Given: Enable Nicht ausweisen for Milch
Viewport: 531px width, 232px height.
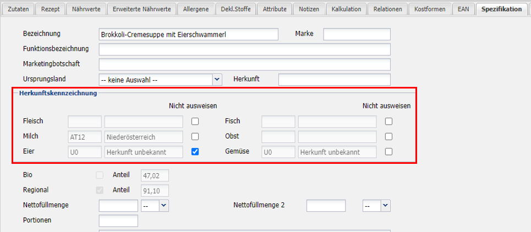Looking at the screenshot, I should click(x=195, y=136).
